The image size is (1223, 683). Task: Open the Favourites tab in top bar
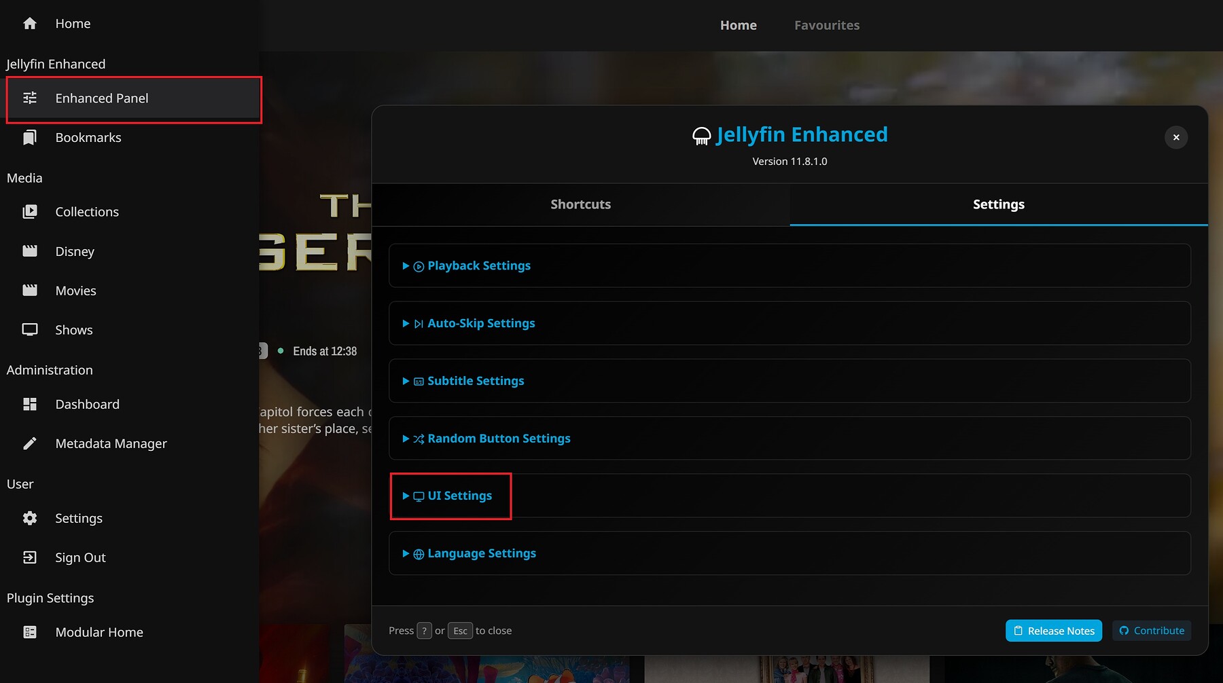click(827, 25)
